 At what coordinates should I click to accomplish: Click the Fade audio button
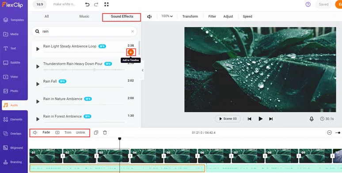coord(46,133)
